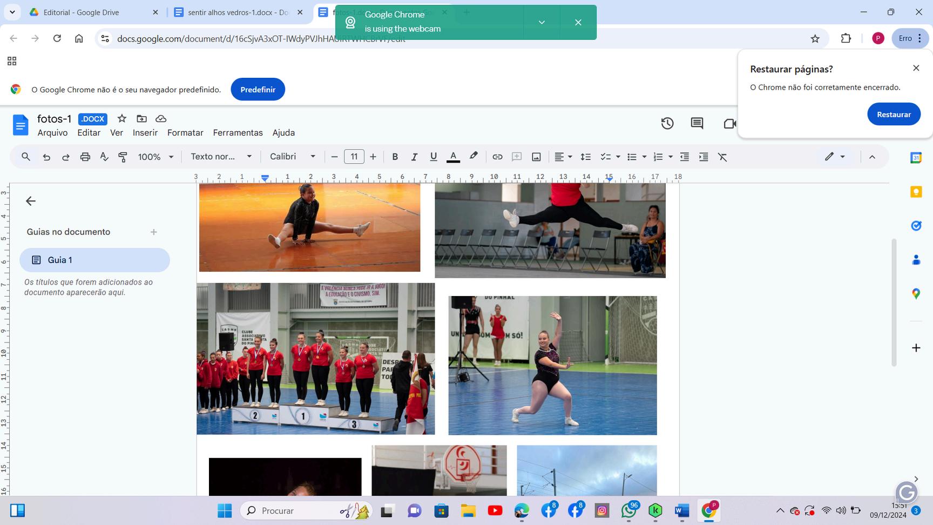Viewport: 933px width, 525px height.
Task: Expand the webcam notification chevron
Action: 542,22
